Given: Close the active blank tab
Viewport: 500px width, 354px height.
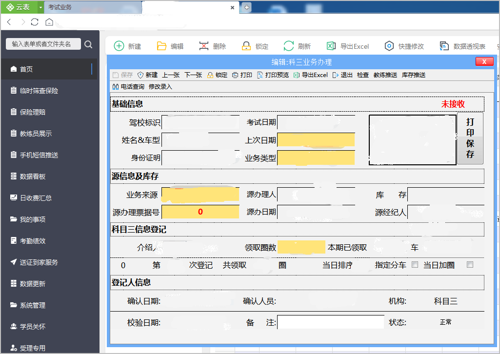Looking at the screenshot, I should pos(233,7).
